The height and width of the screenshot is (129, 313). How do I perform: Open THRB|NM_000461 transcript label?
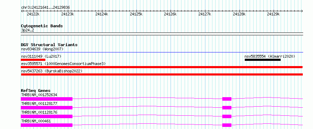click(x=36, y=121)
